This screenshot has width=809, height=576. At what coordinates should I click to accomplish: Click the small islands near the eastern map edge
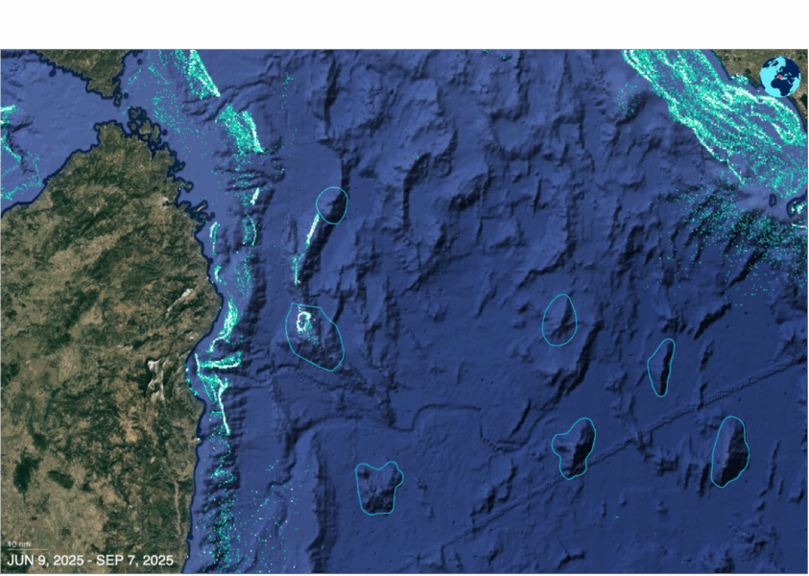pyautogui.click(x=795, y=207)
